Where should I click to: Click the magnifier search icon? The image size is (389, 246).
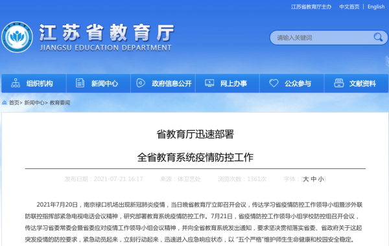coord(378,38)
